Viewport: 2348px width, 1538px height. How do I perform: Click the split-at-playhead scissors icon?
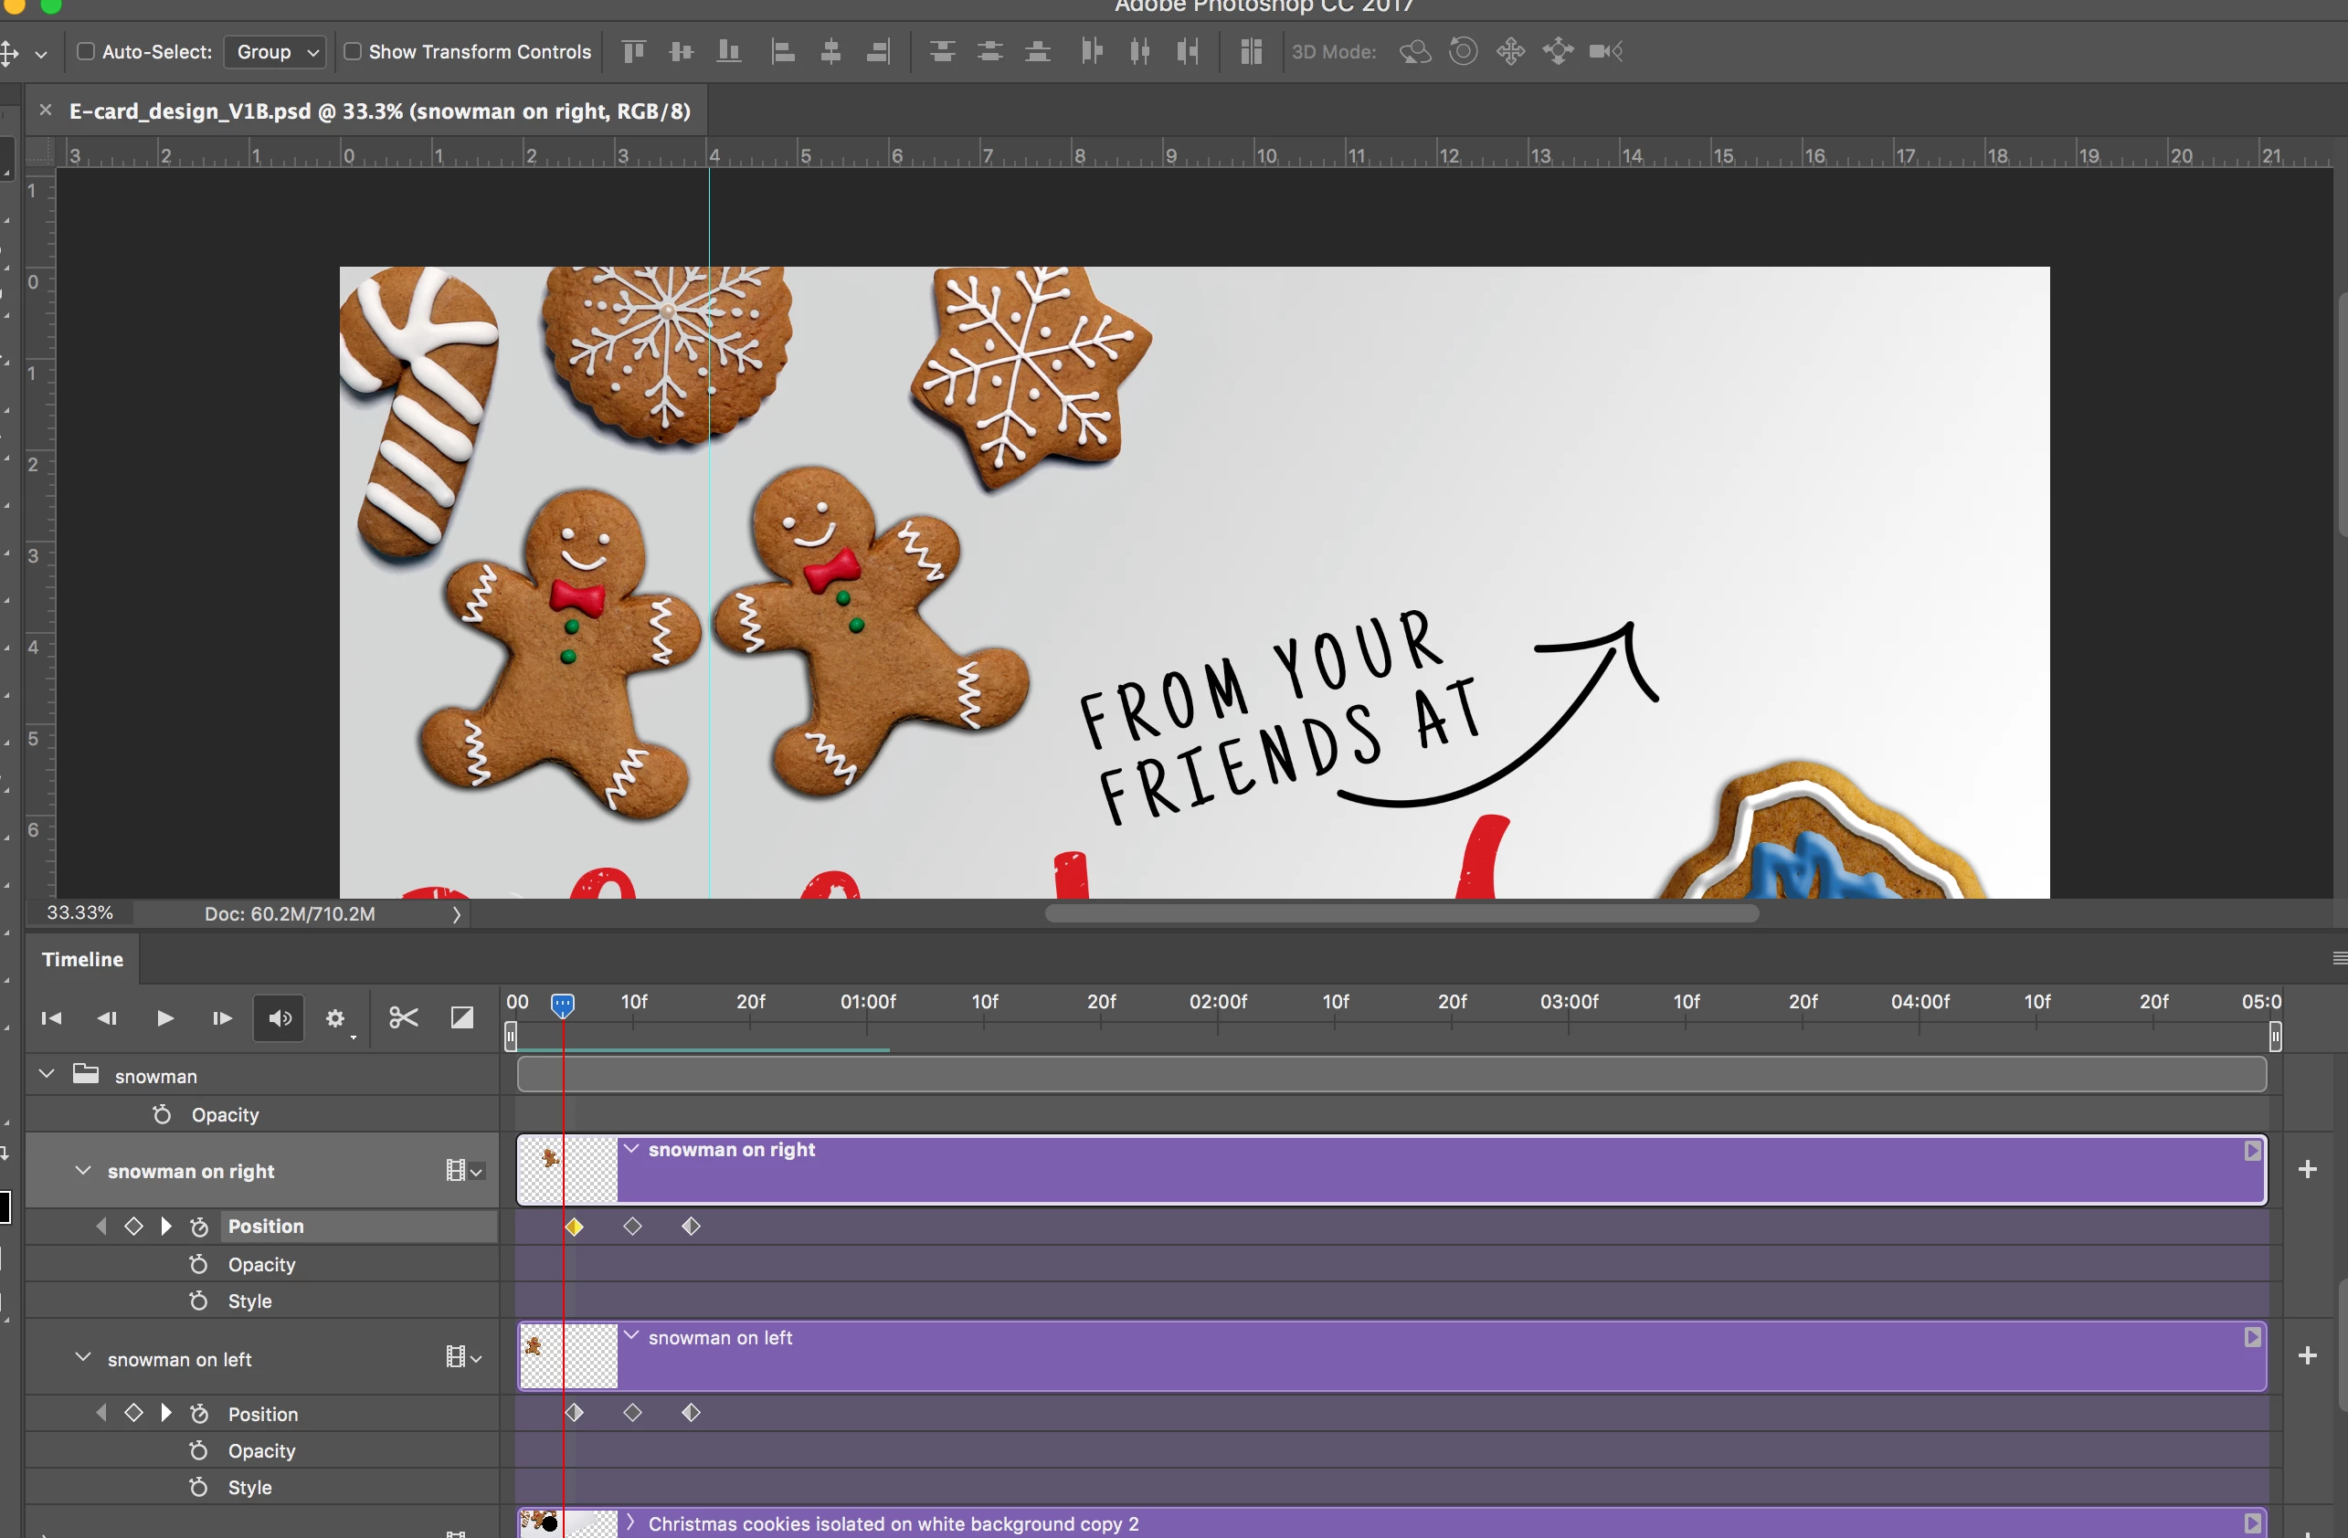(403, 1017)
